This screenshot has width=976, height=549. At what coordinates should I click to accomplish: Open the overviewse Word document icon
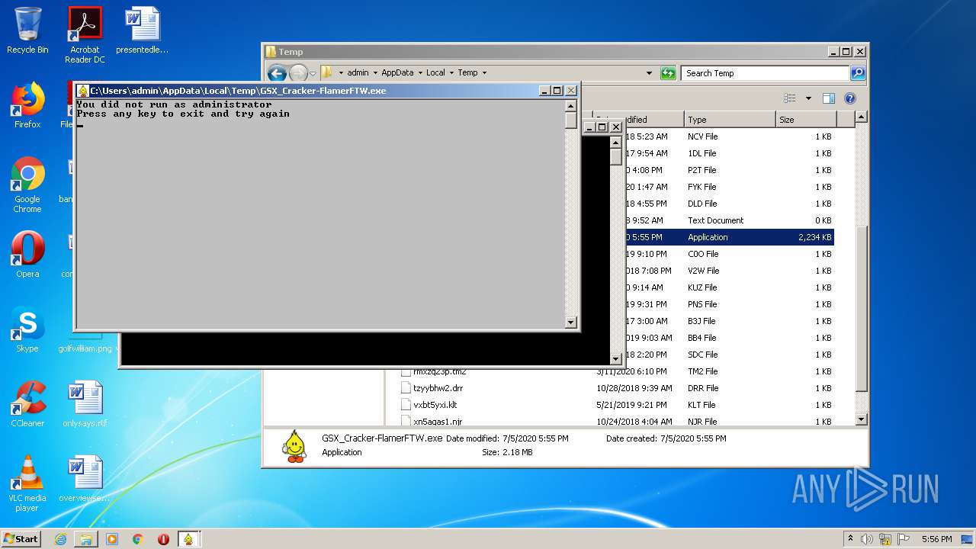click(85, 479)
